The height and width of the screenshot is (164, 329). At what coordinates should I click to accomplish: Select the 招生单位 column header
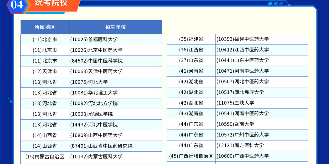115,27
